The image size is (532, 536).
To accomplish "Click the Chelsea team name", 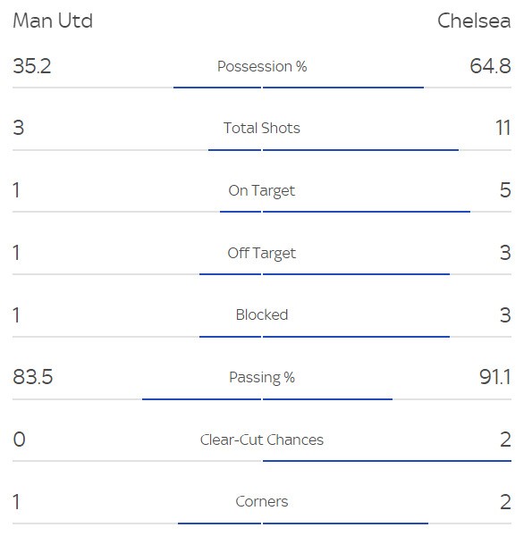I will coord(474,21).
